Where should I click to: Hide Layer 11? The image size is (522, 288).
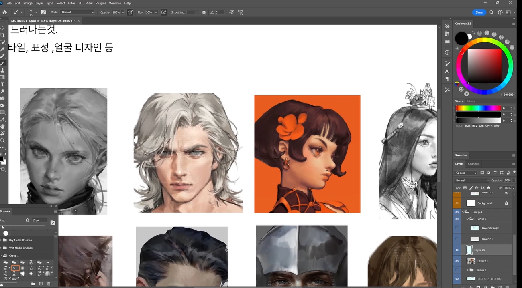click(x=457, y=261)
